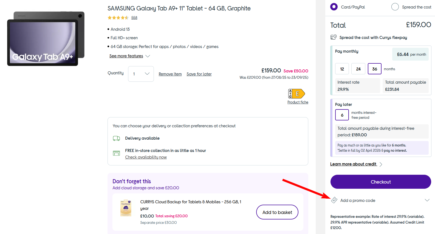The image size is (435, 234).
Task: Click the promo code tag icon
Action: pyautogui.click(x=334, y=200)
